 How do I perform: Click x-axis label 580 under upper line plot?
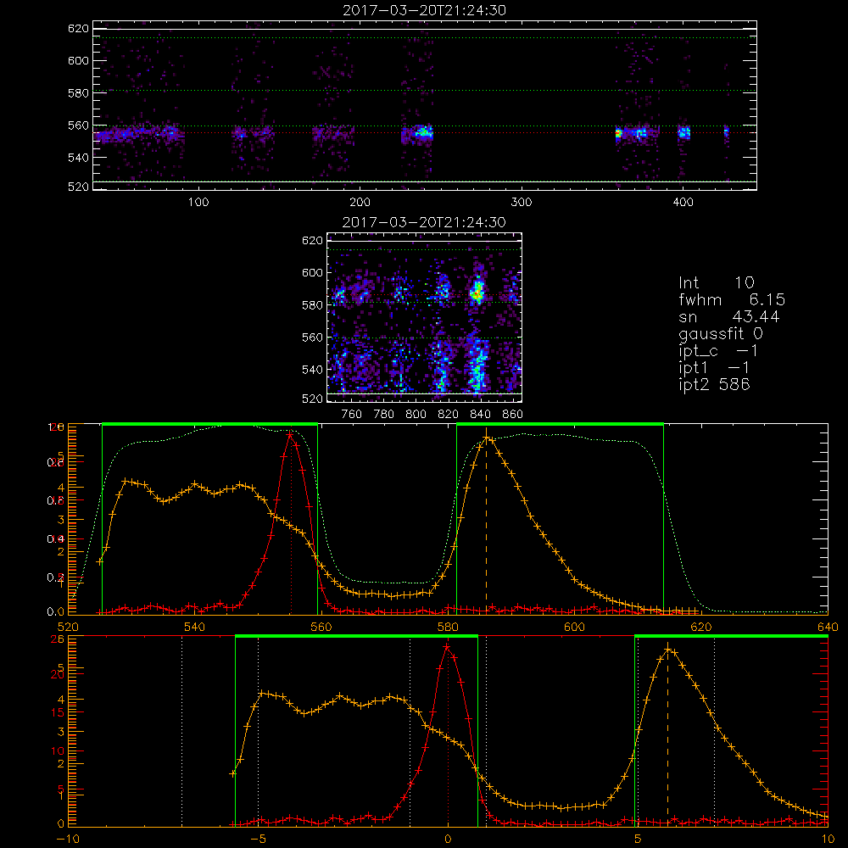coord(448,627)
